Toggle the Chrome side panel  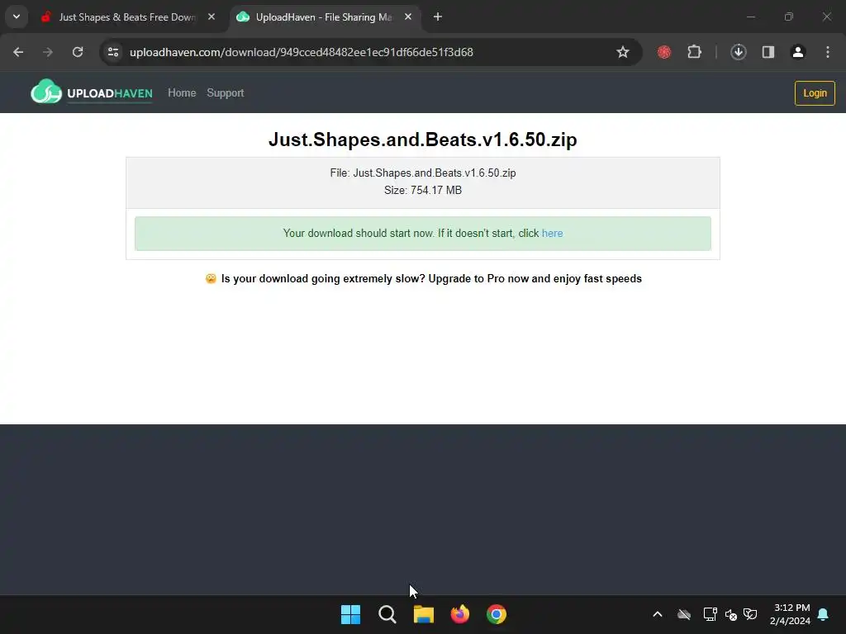pos(768,52)
